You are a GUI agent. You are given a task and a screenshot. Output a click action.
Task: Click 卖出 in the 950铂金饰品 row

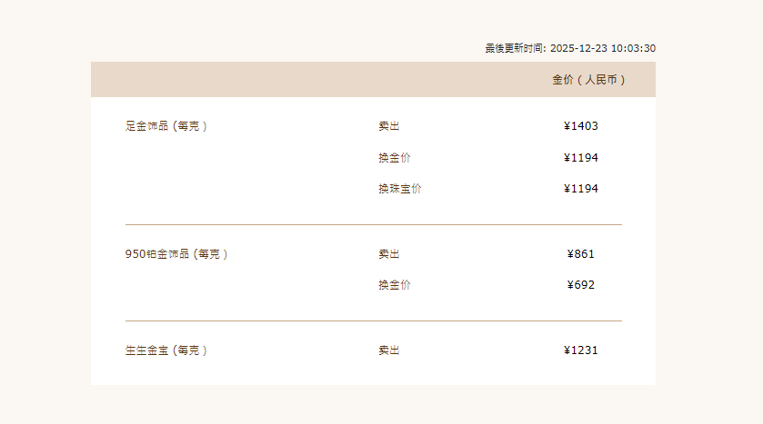pyautogui.click(x=389, y=254)
